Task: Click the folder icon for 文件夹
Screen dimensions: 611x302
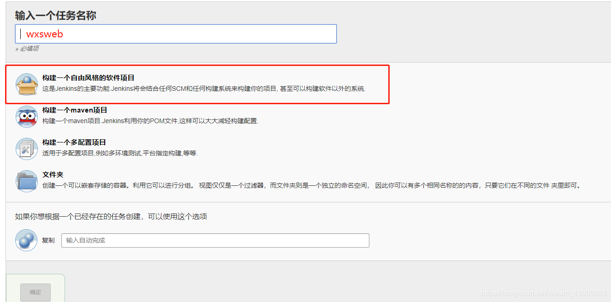Action: click(26, 181)
